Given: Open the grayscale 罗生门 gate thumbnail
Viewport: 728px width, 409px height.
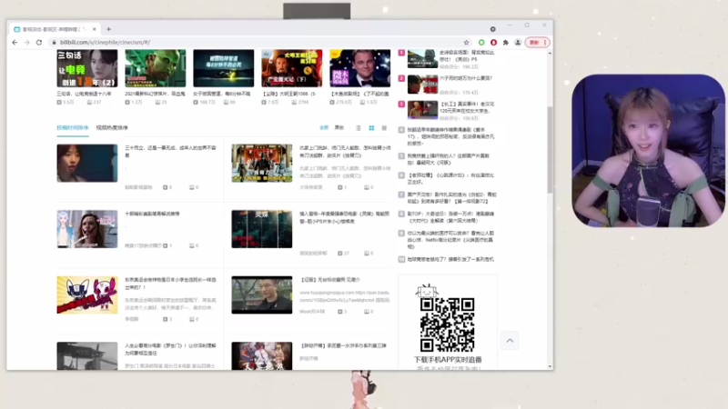Looking at the screenshot, I should point(87,356).
